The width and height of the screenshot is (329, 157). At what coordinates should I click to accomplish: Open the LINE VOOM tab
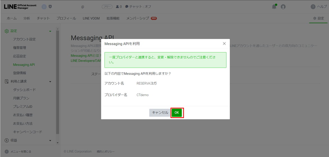(91, 18)
